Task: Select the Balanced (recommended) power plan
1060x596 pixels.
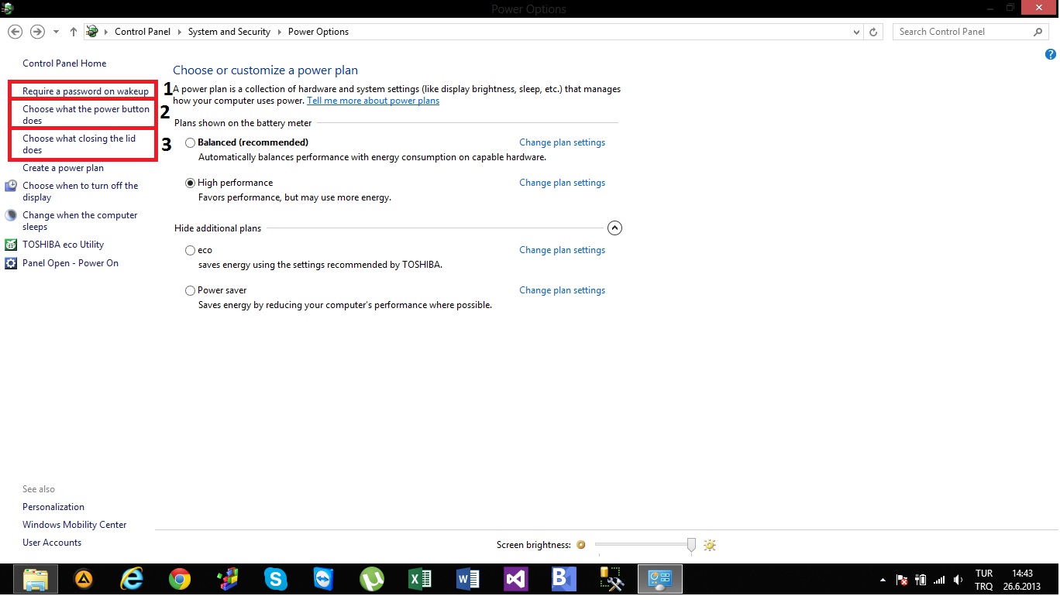Action: coord(191,143)
